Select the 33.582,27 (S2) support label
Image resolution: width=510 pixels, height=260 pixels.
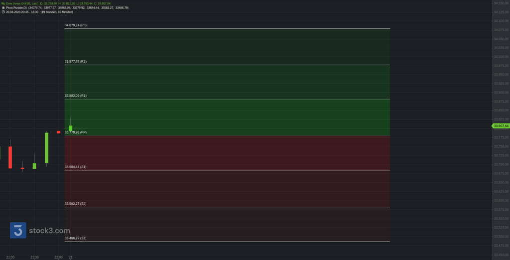(x=76, y=204)
